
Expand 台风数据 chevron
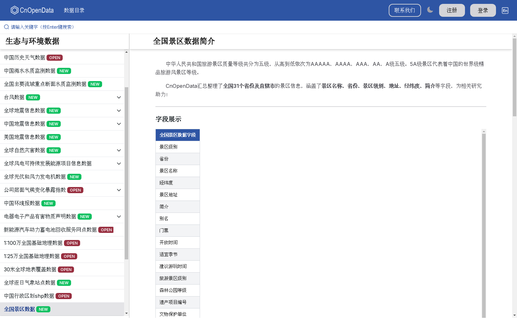pos(119,97)
